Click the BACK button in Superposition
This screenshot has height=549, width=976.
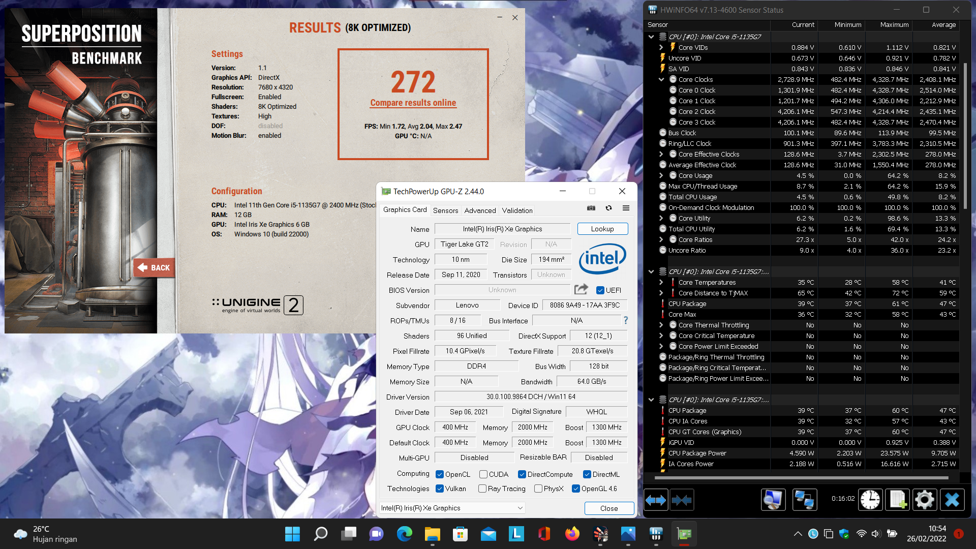point(154,267)
